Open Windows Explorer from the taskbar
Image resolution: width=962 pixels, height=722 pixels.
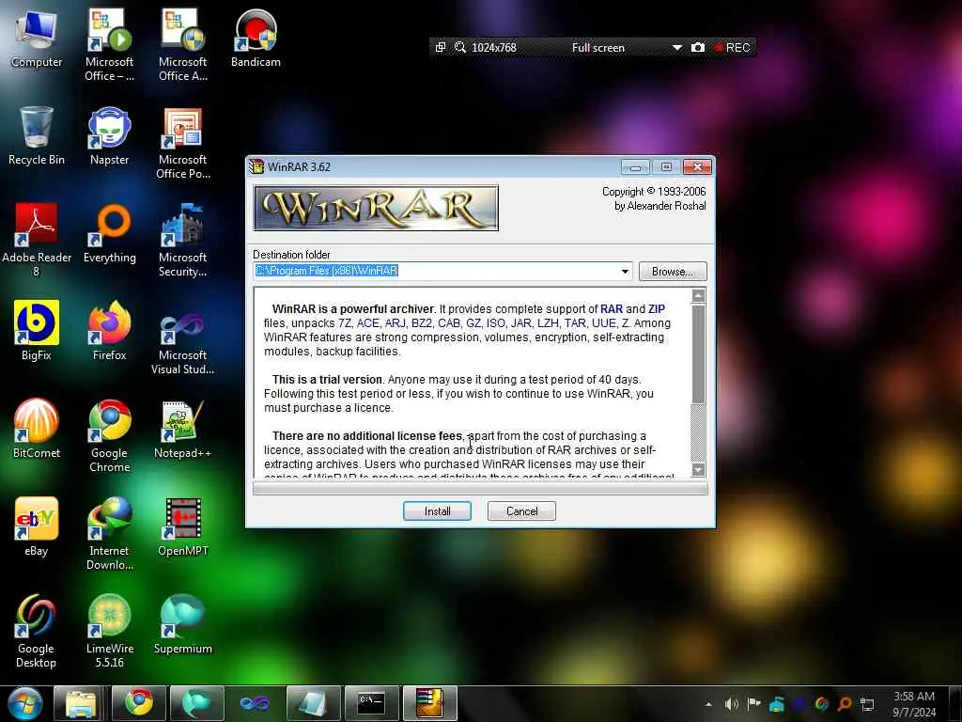pyautogui.click(x=81, y=703)
